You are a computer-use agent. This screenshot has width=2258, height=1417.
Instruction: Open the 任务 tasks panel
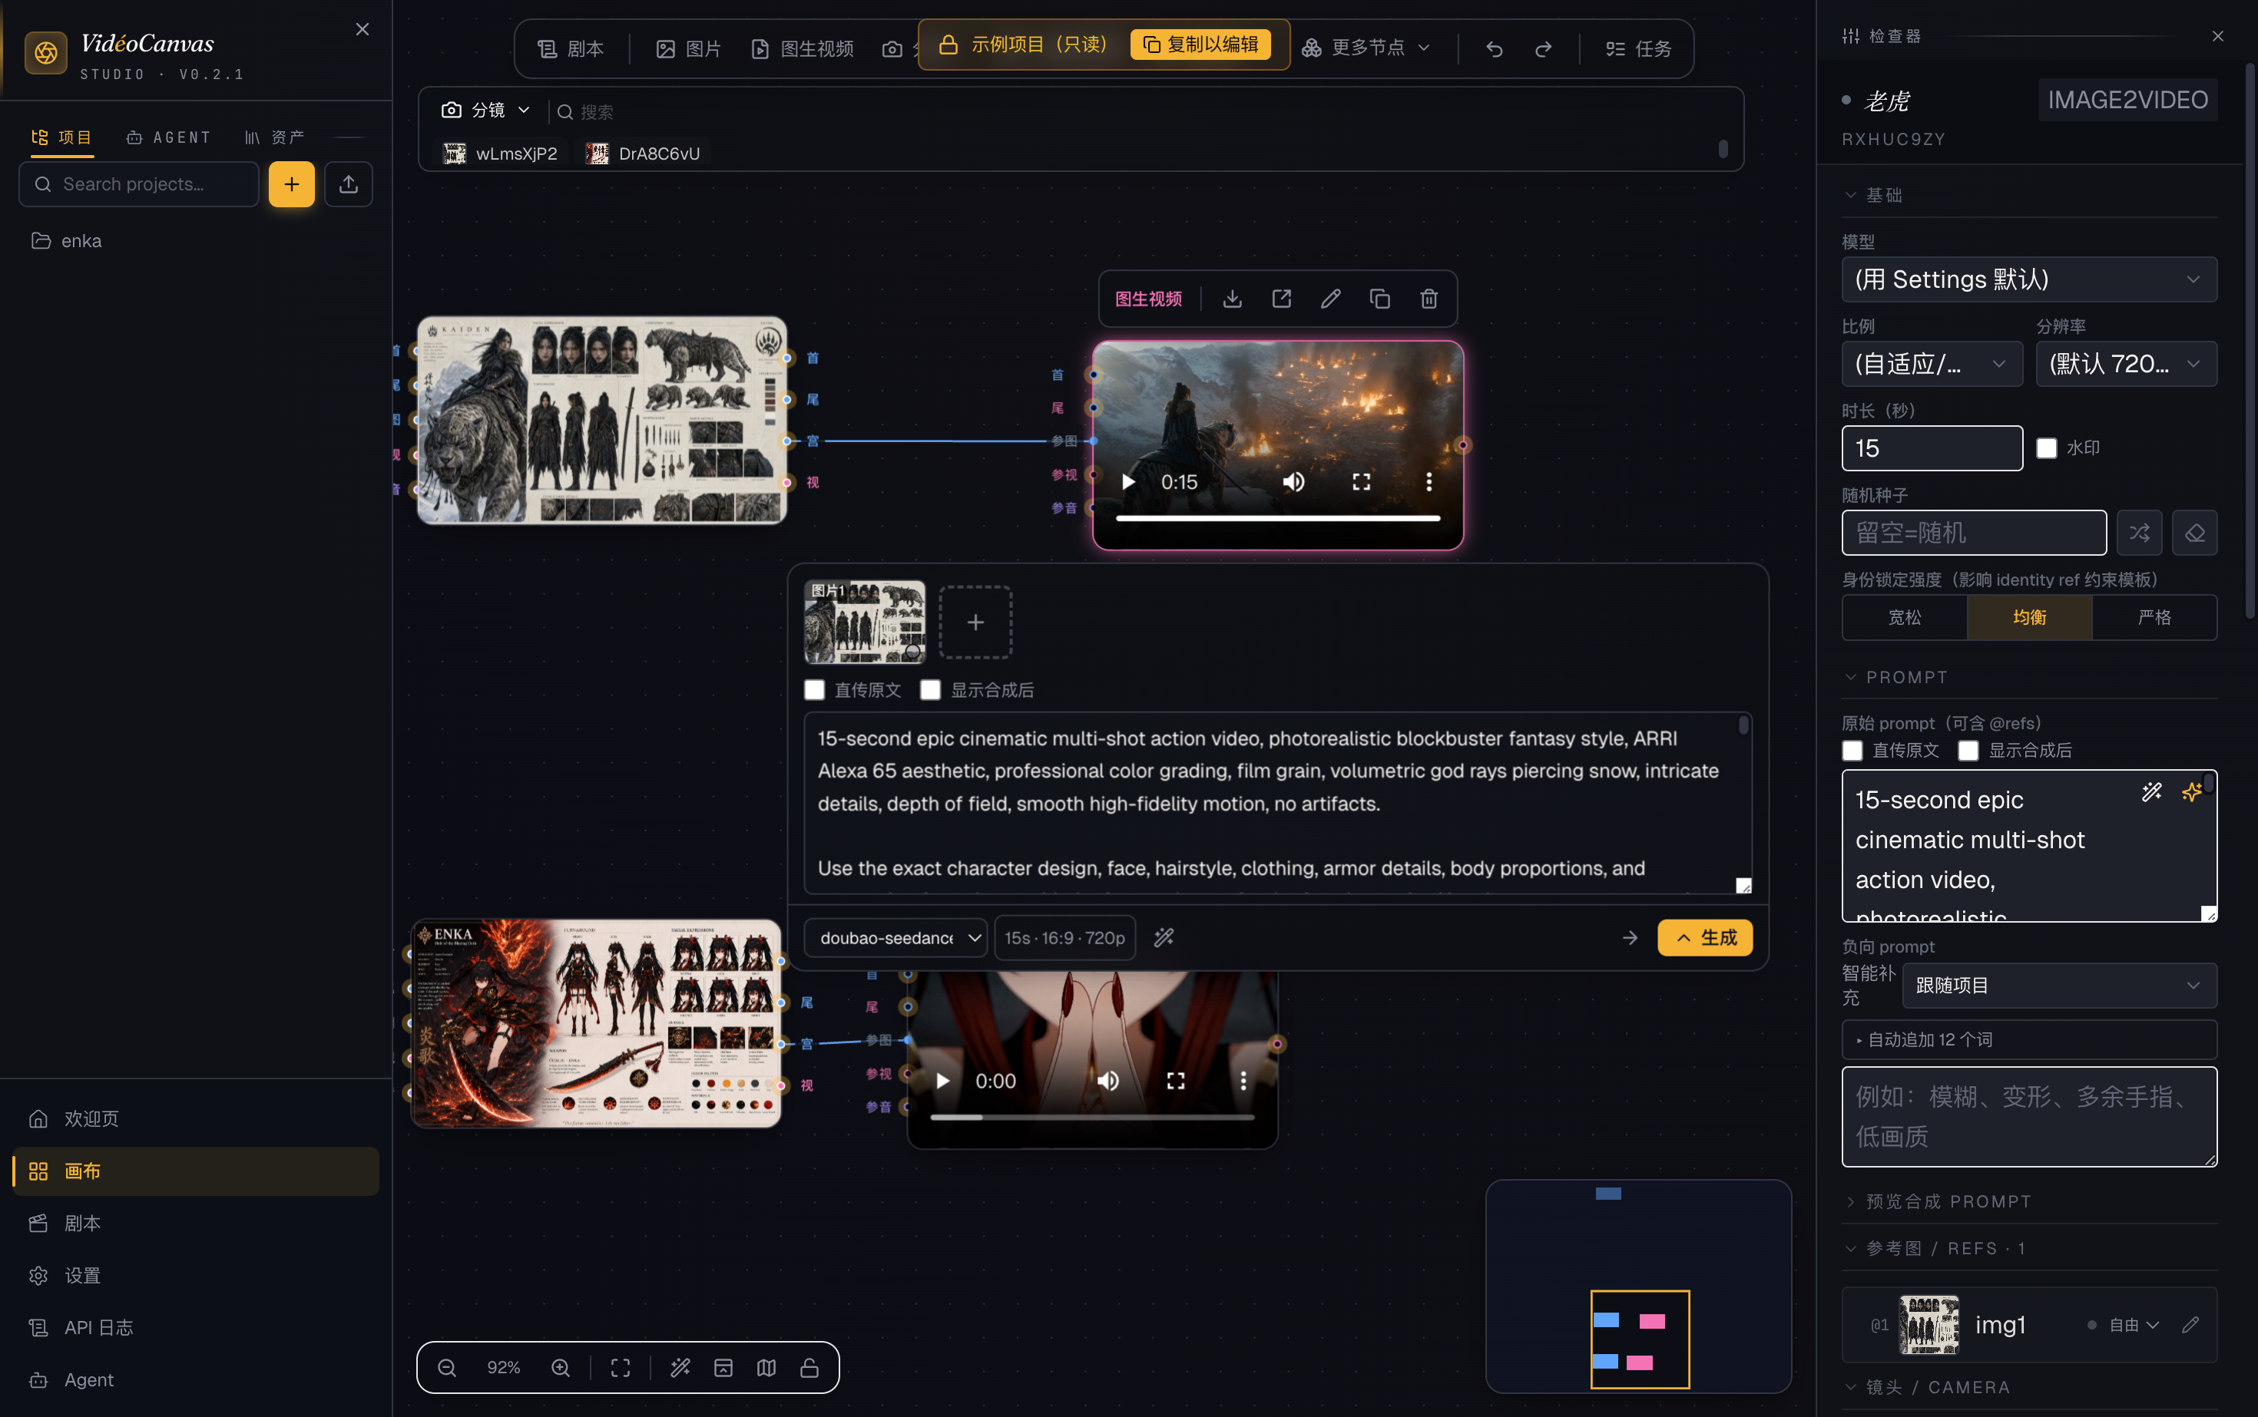[x=1637, y=48]
